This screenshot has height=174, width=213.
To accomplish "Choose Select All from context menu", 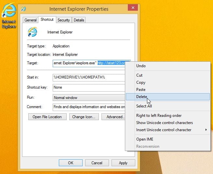I will click(168, 106).
